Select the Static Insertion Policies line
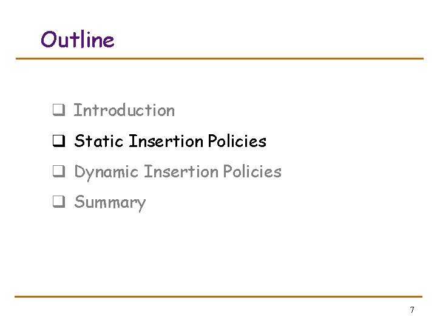 coord(170,142)
